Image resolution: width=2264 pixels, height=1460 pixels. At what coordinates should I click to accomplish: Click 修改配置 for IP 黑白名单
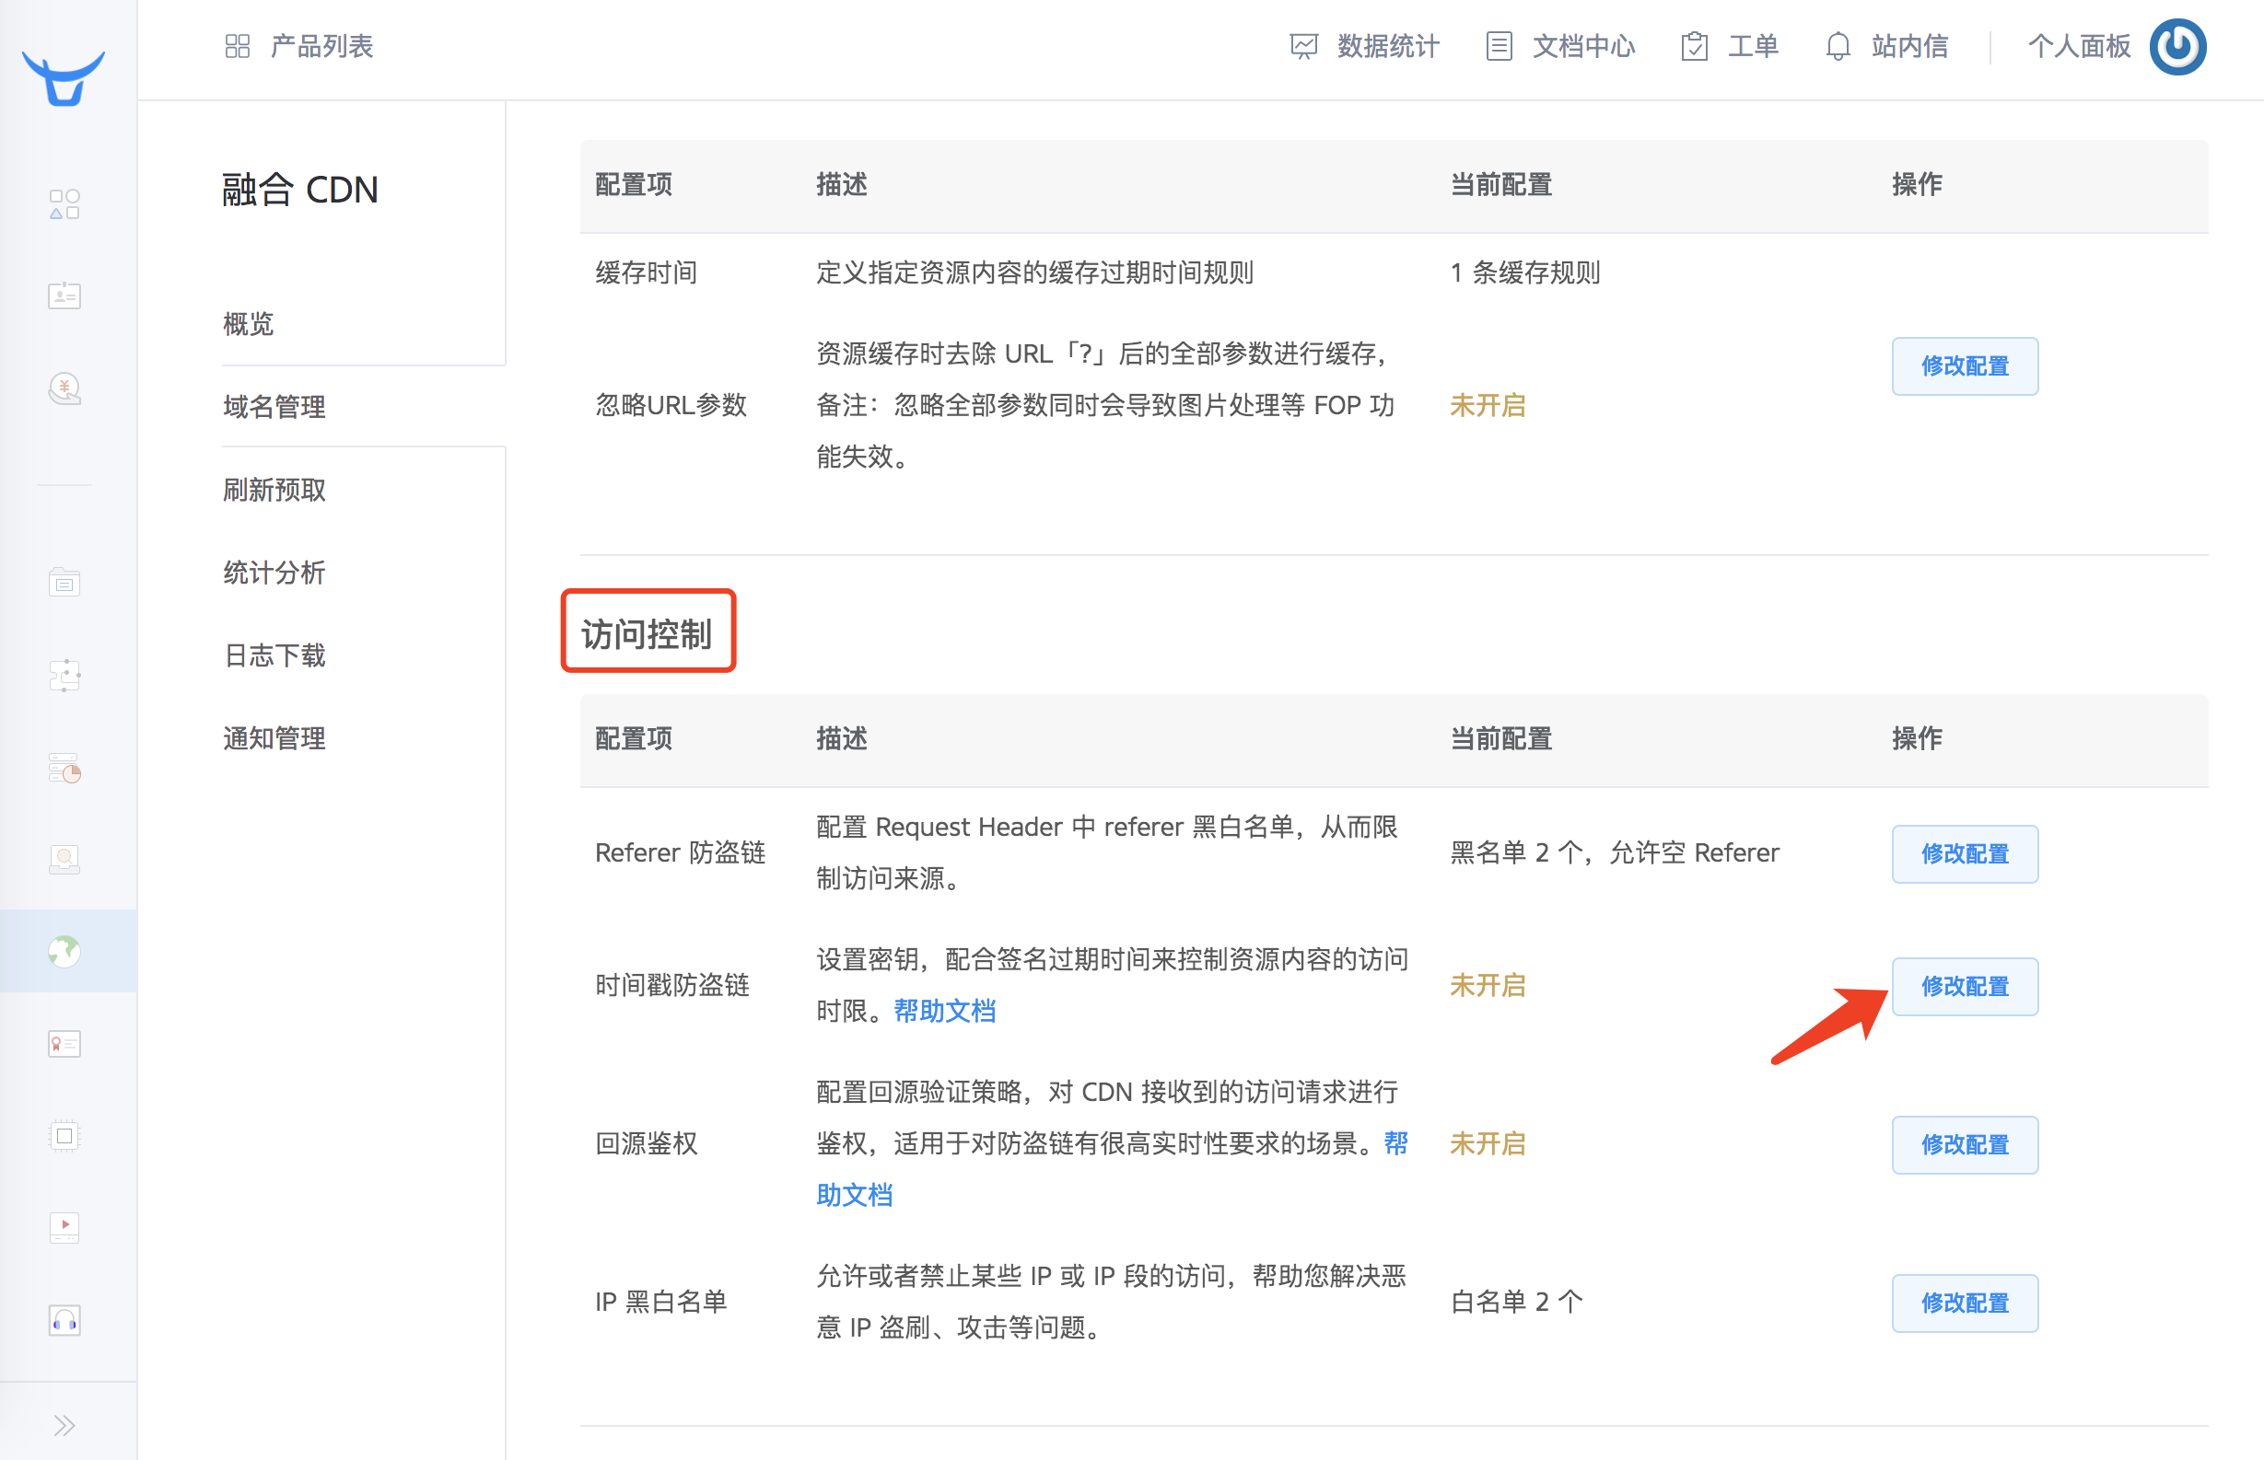(x=1965, y=1303)
